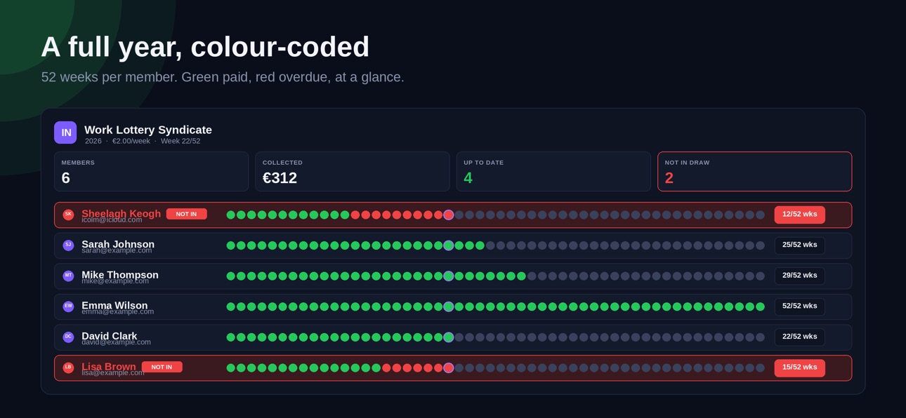Screen dimensions: 906x418
Task: Click the name Mike Thompson
Action: tap(120, 275)
